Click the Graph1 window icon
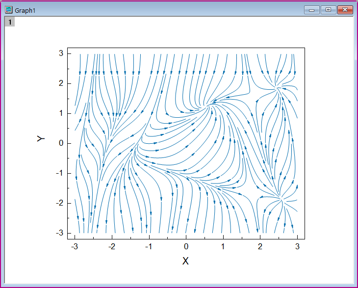The image size is (358, 288). click(x=9, y=10)
